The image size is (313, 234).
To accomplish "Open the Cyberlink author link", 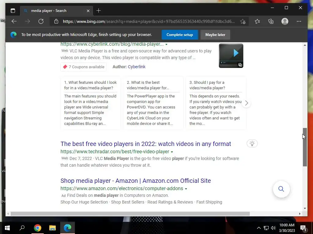I will (137, 67).
